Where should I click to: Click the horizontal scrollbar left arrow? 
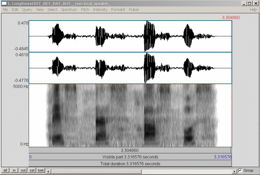point(48,171)
